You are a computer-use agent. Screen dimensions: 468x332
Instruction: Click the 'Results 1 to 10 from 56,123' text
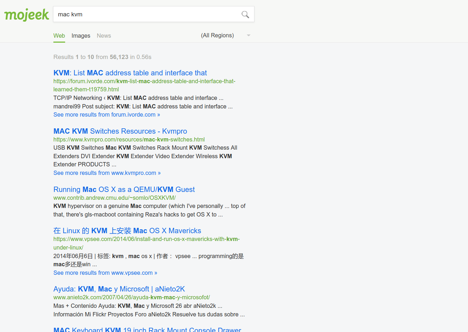point(102,57)
